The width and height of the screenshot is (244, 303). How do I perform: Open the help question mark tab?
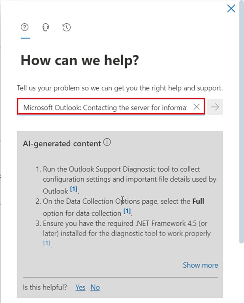25,27
